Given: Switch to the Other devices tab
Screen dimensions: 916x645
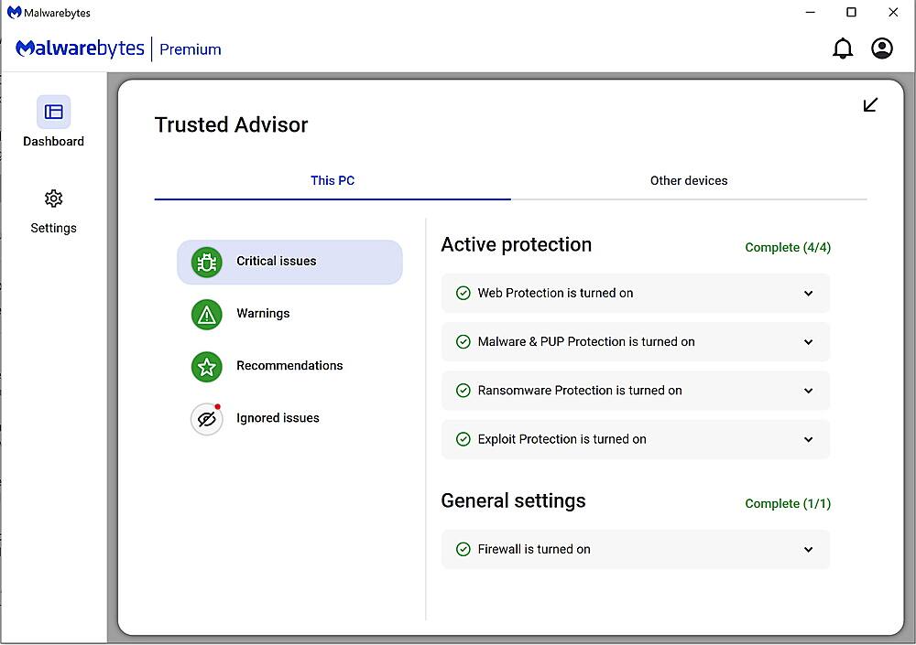Looking at the screenshot, I should coord(689,181).
